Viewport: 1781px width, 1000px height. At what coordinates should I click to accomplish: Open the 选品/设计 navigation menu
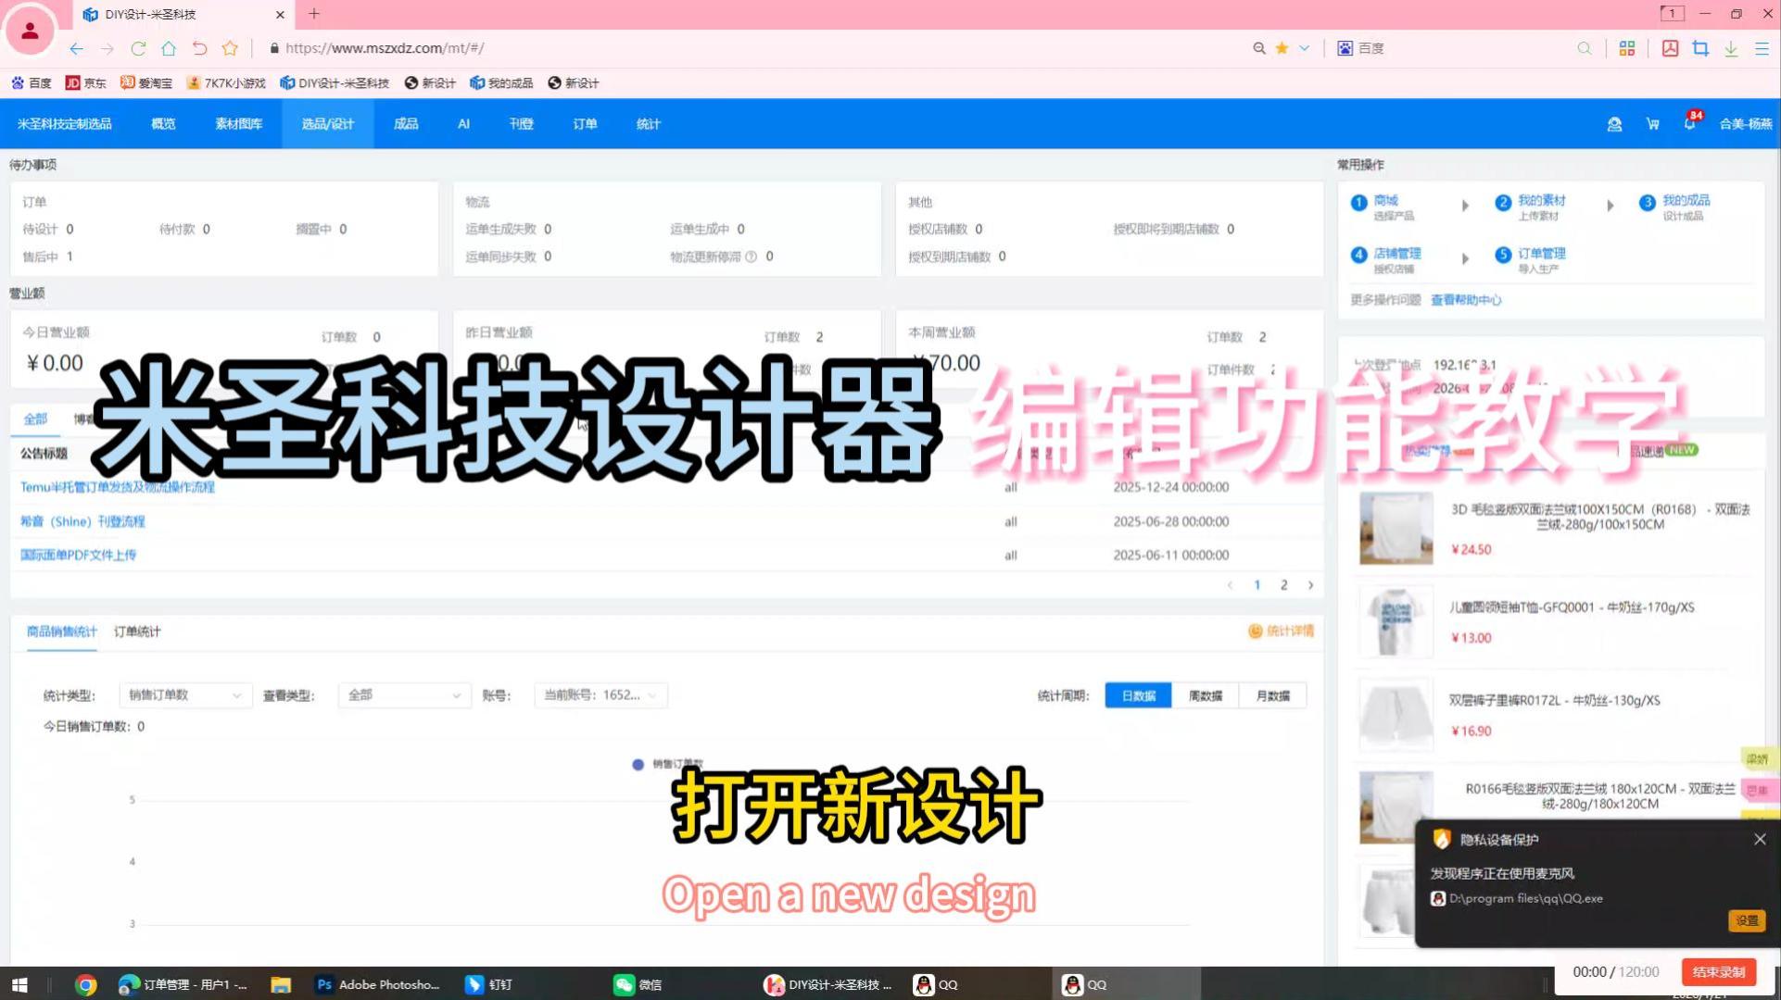[327, 124]
